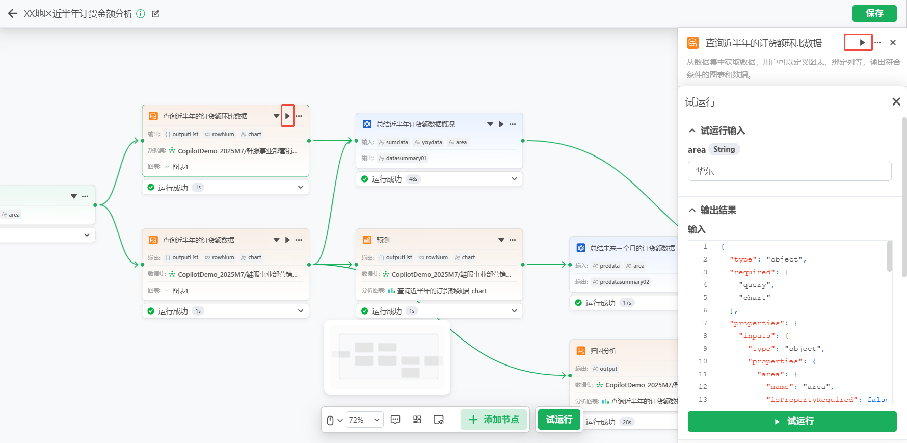This screenshot has height=443, width=907.
Task: Click the auto-layout grid icon in bottom toolbar
Action: [417, 420]
